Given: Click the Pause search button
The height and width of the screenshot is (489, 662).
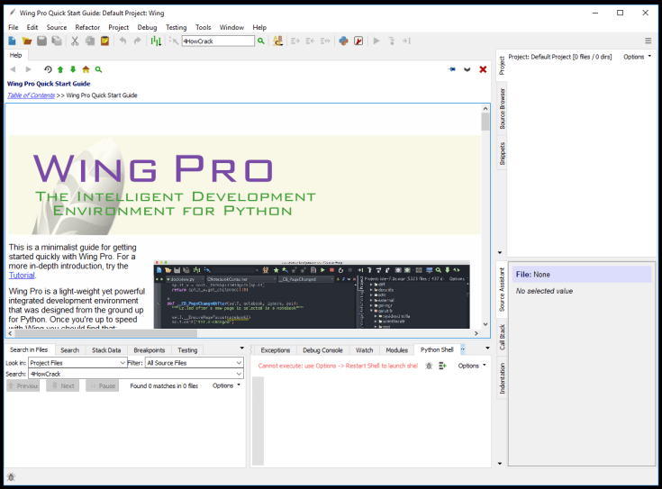Looking at the screenshot, I should click(x=102, y=386).
